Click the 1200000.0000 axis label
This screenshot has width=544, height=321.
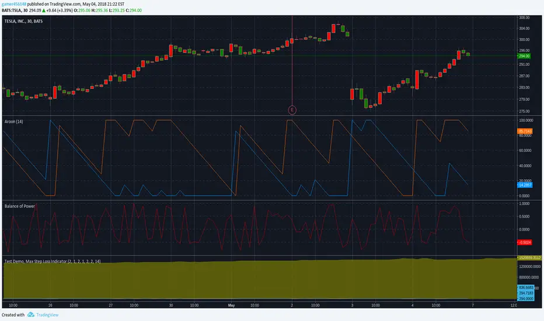[x=529, y=267]
